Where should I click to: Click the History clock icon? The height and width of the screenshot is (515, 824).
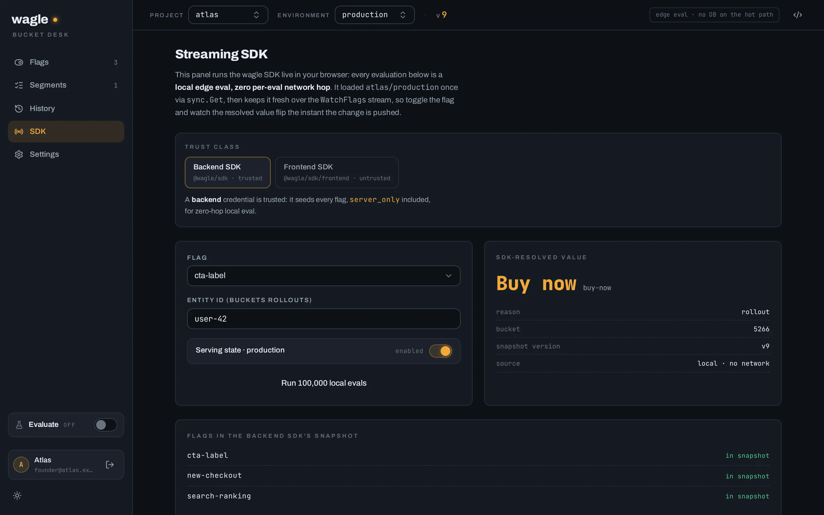tap(19, 109)
